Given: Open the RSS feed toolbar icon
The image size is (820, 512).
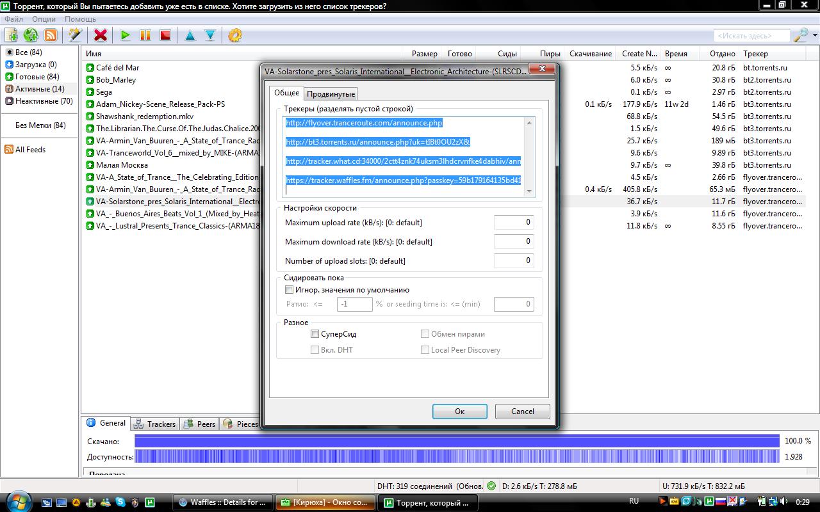Looking at the screenshot, I should tap(50, 36).
